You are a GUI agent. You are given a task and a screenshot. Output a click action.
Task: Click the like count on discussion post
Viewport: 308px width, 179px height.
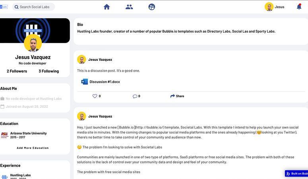(x=100, y=96)
